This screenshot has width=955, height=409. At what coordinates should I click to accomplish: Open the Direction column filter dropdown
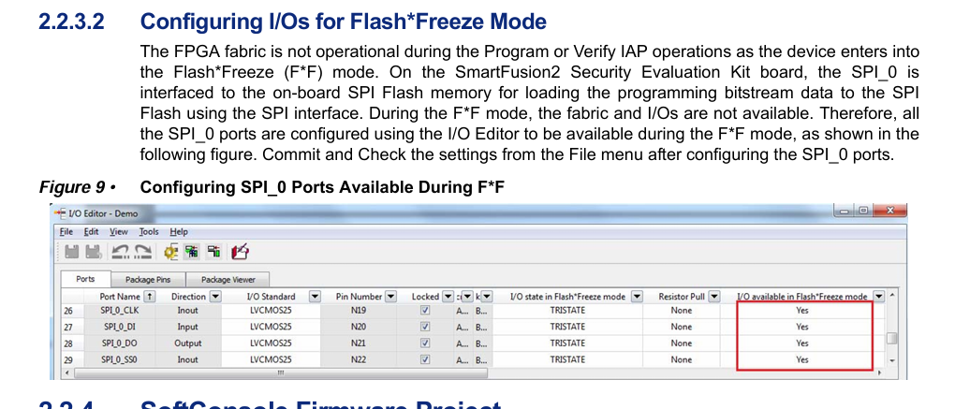tap(215, 297)
